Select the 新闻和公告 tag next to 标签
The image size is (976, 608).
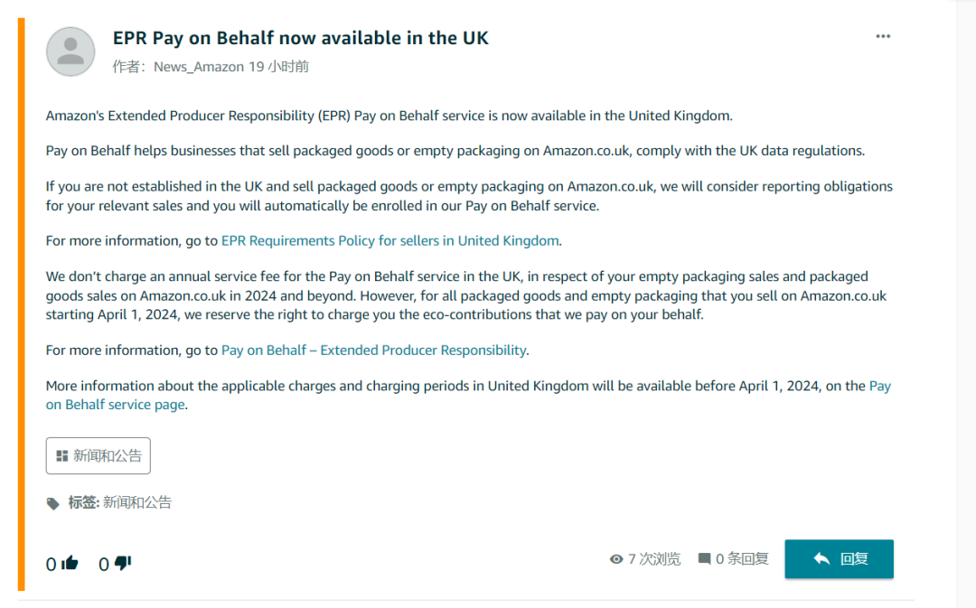(x=137, y=502)
